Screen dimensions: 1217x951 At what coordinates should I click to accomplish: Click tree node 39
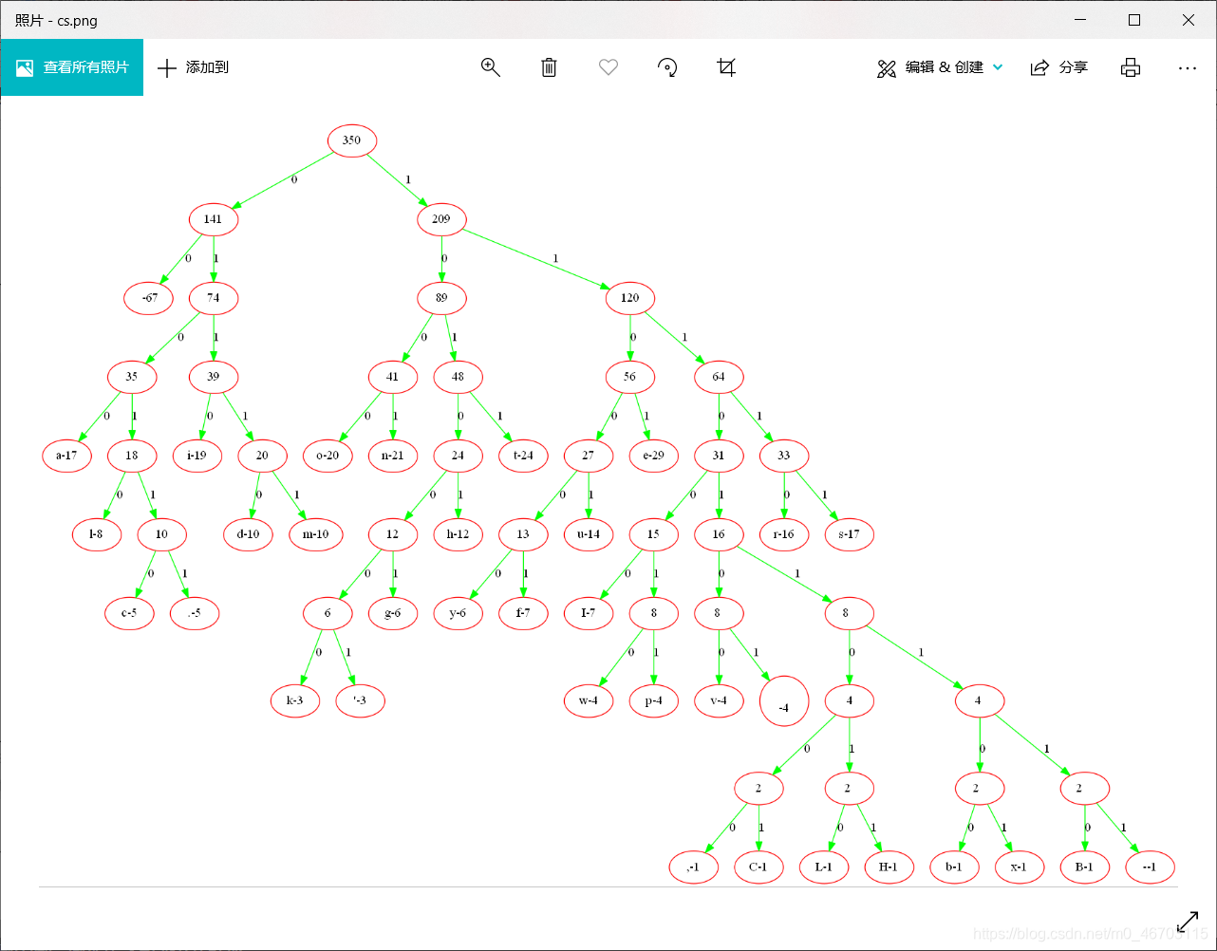(213, 377)
